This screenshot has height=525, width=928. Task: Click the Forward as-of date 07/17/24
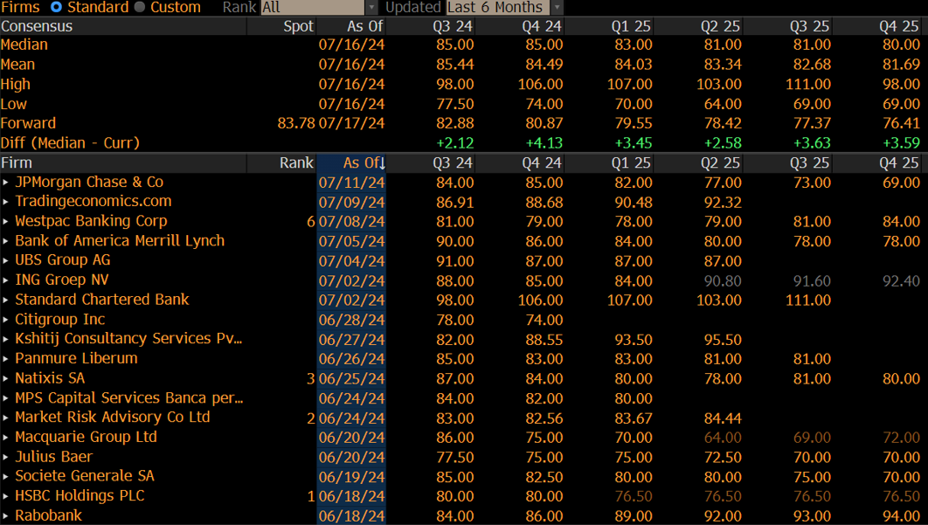pos(351,123)
